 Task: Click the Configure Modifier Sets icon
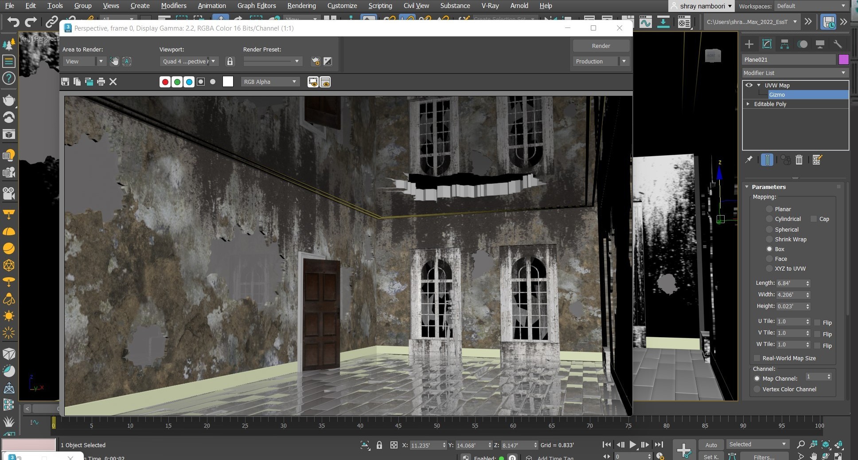(817, 160)
